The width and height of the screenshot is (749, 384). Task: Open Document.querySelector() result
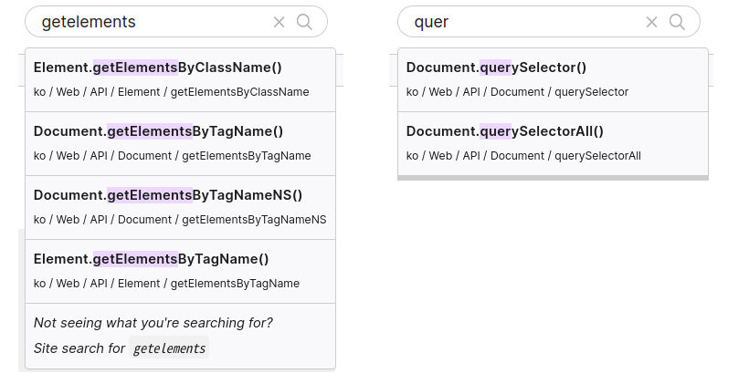pos(554,80)
